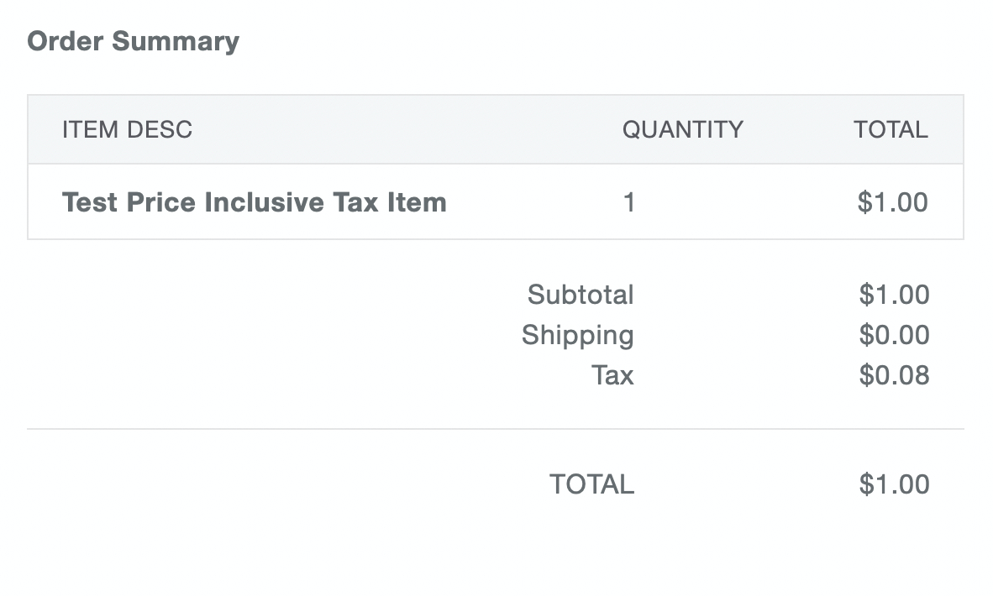This screenshot has width=993, height=596.
Task: Click the Tax label in totals section
Action: [612, 375]
